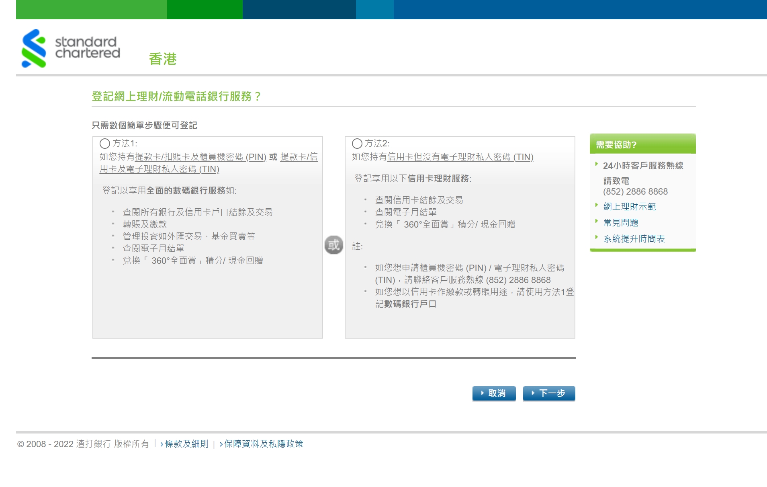Screen dimensions: 767x487
Task: Select the 方法2 radio button
Action: point(357,144)
